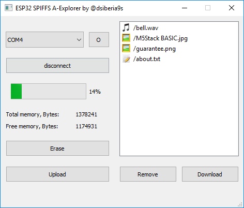Click the notepad icon beside about.txt
The height and width of the screenshot is (208, 244).
[x=126, y=58]
